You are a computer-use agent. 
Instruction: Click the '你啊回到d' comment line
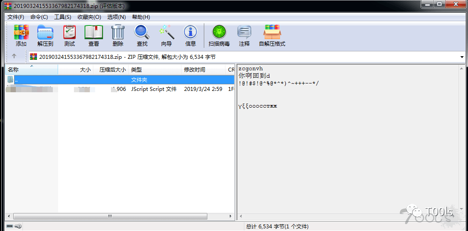coord(254,76)
